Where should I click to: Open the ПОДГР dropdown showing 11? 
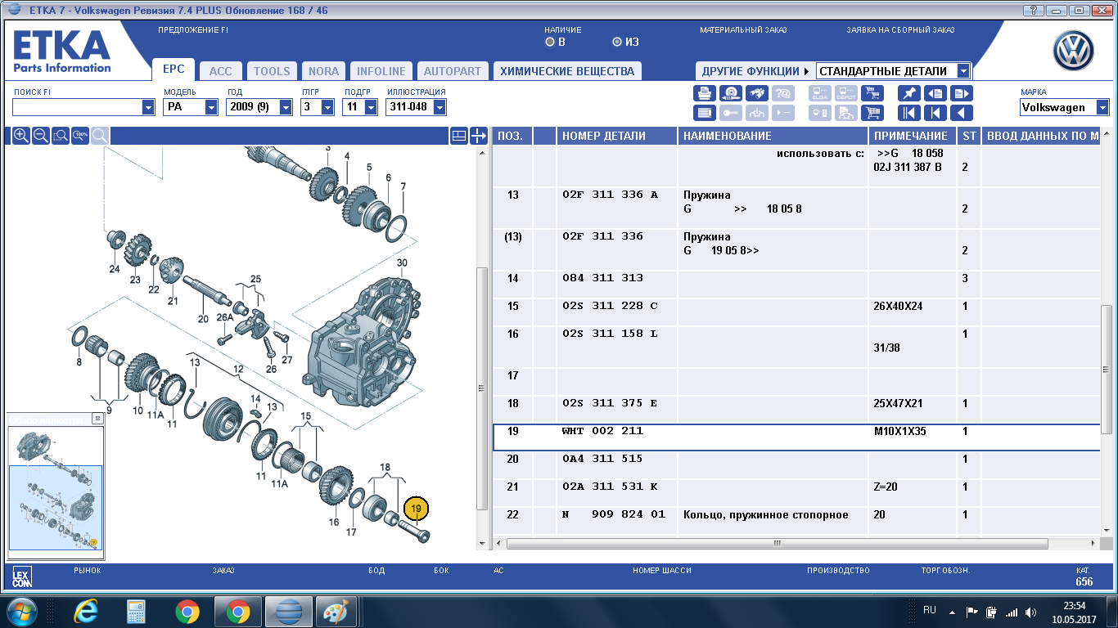[371, 107]
